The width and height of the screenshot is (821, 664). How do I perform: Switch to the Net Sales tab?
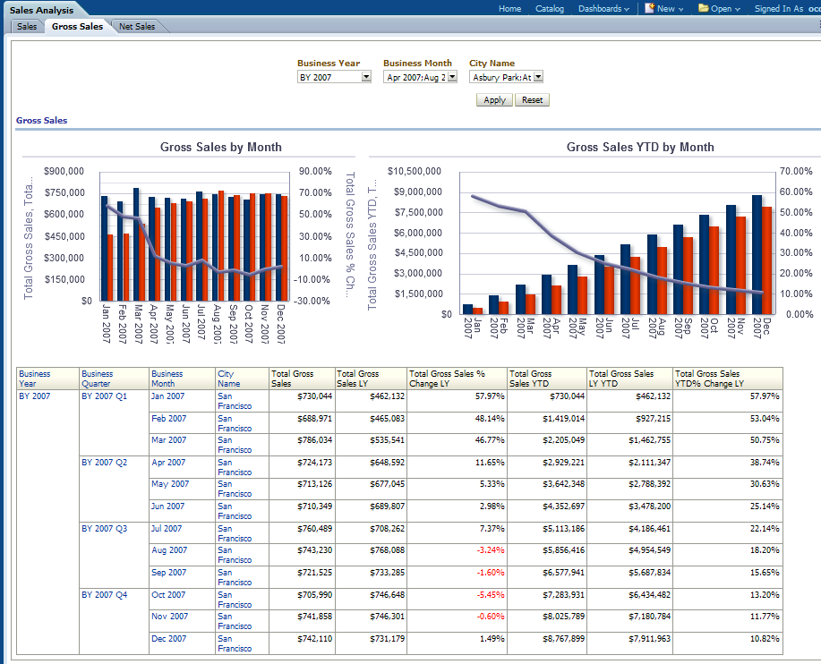pos(137,27)
